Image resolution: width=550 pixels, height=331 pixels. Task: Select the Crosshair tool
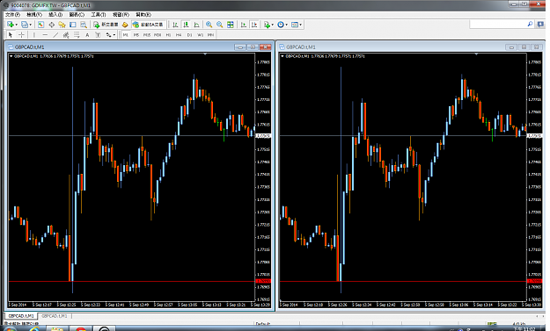coord(21,34)
